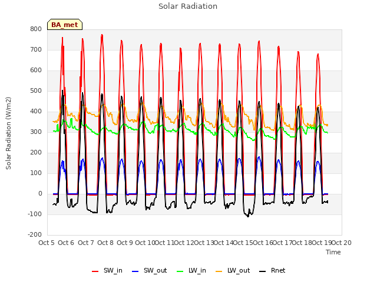This screenshot has width=377, height=282.
Task: Click the black Rnet legend swatch
Action: click(x=263, y=271)
